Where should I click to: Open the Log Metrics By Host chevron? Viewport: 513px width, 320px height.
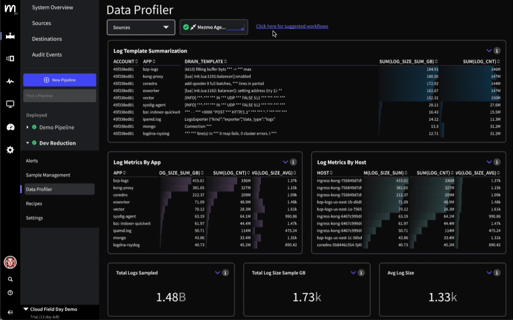pyautogui.click(x=489, y=162)
